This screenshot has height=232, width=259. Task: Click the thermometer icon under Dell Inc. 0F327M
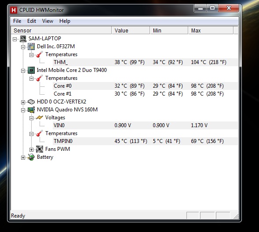pos(40,54)
